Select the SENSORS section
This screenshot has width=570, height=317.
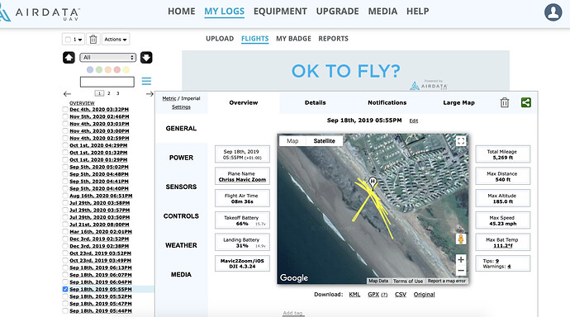[x=181, y=187]
